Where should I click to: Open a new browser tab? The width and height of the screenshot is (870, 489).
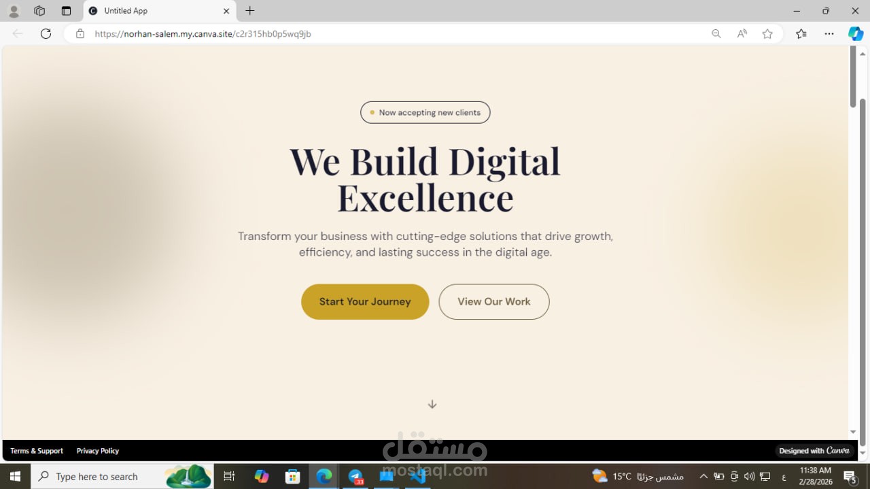coord(249,11)
